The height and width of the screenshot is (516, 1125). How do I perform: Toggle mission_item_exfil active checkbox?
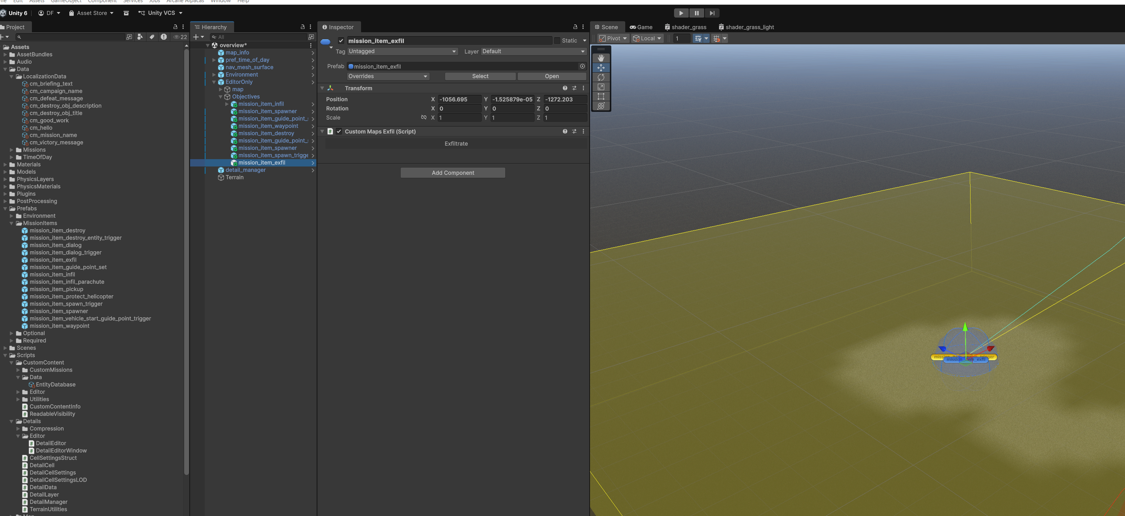point(341,41)
